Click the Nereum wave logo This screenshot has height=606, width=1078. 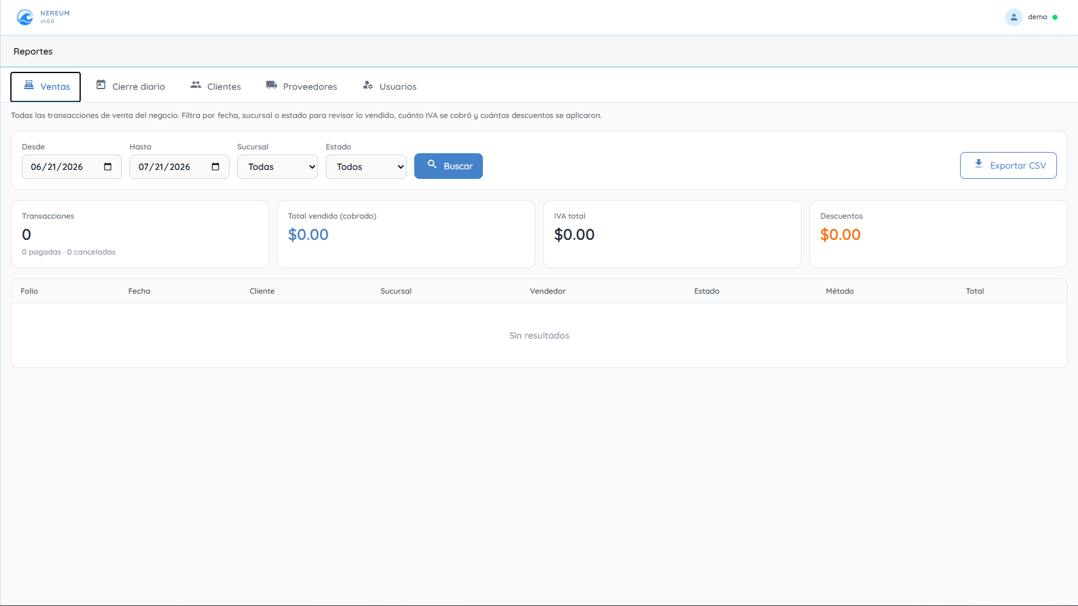pos(25,17)
